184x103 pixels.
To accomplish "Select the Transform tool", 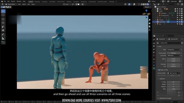I will pyautogui.click(x=3, y=30).
